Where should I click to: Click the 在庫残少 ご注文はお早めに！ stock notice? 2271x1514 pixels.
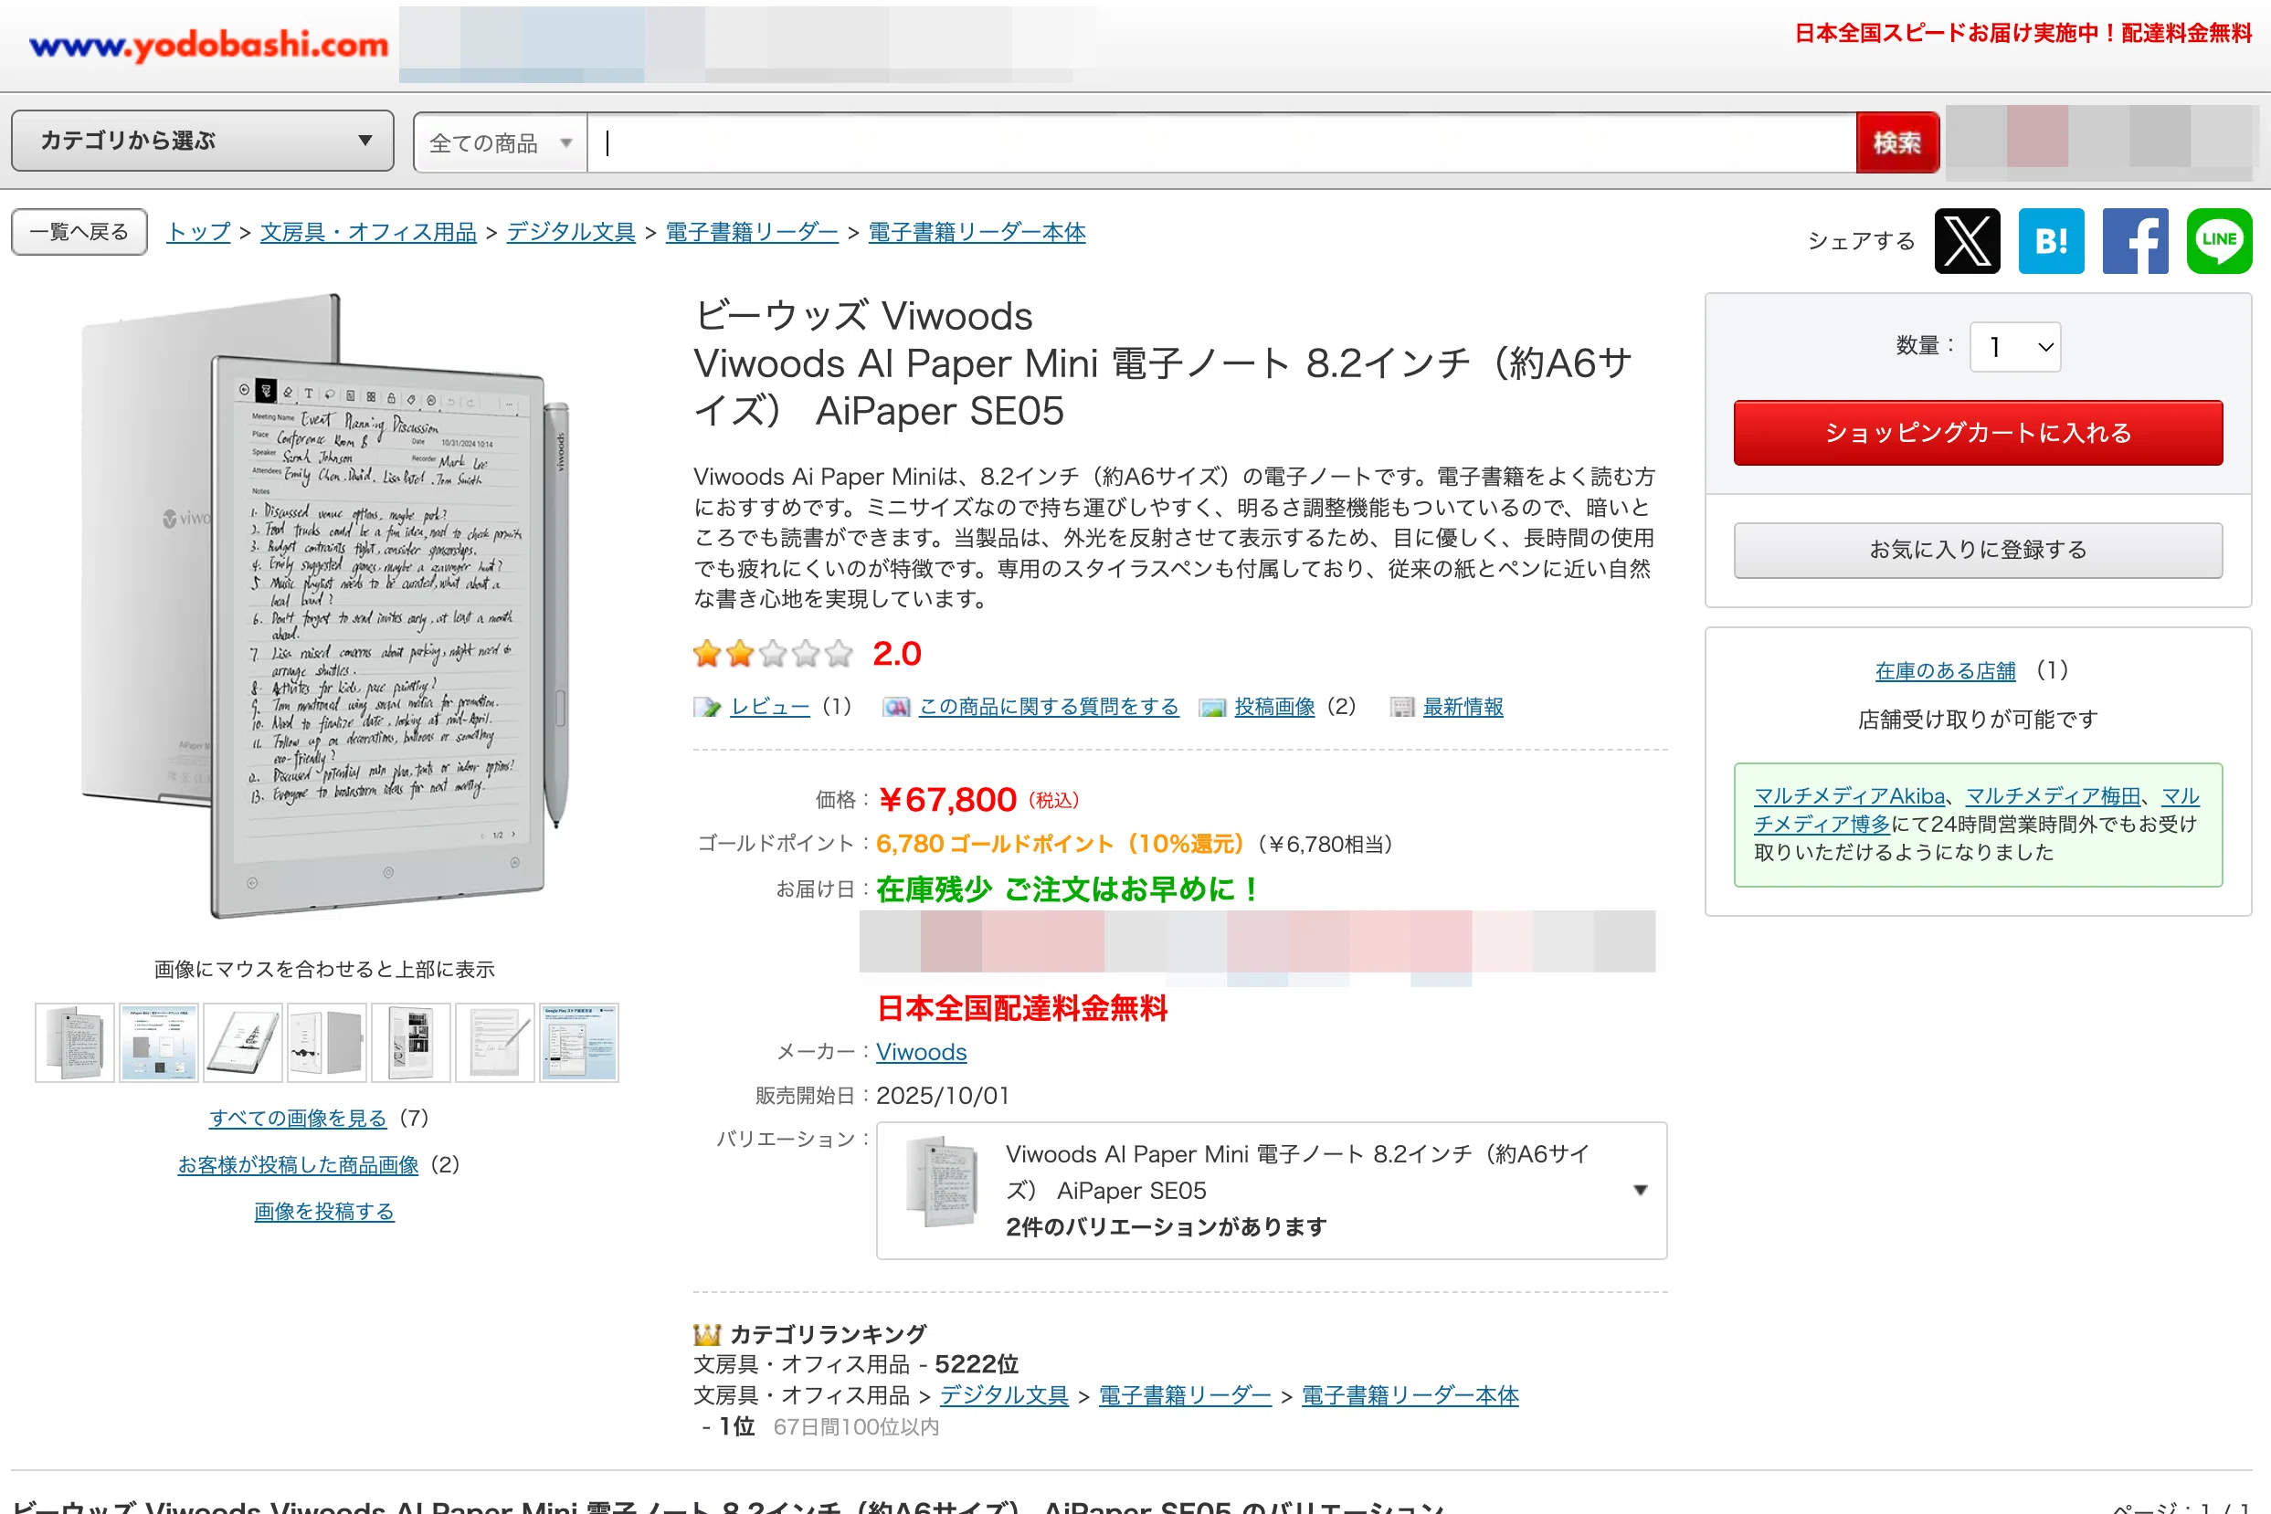[1069, 888]
